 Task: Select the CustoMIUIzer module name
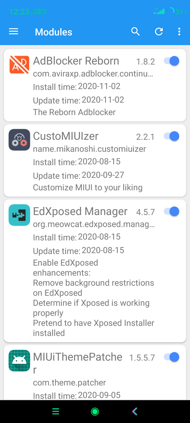pos(66,136)
